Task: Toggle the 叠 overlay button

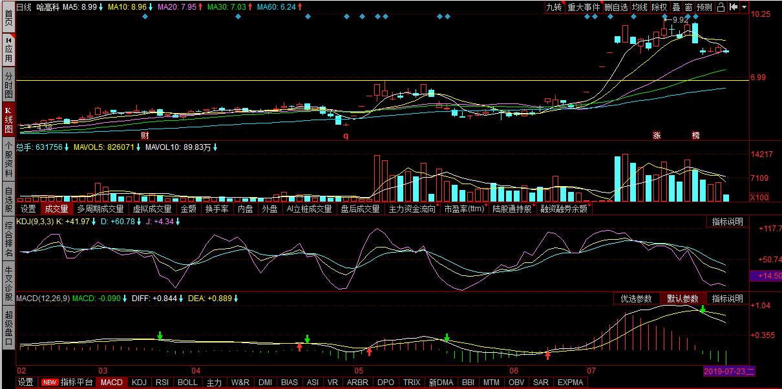Action: click(676, 7)
